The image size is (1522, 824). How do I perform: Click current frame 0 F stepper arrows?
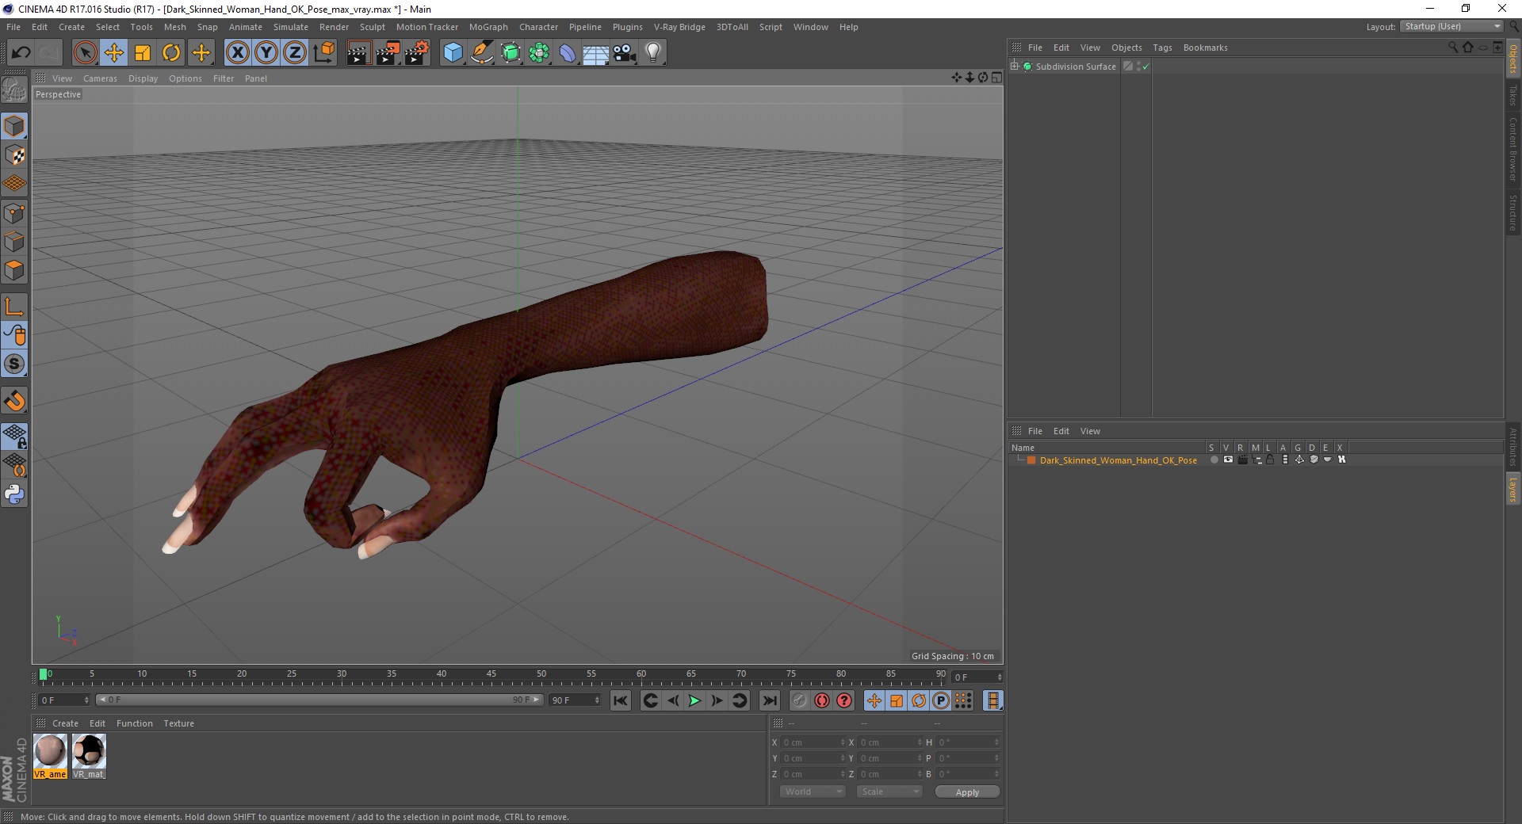[x=1000, y=677]
